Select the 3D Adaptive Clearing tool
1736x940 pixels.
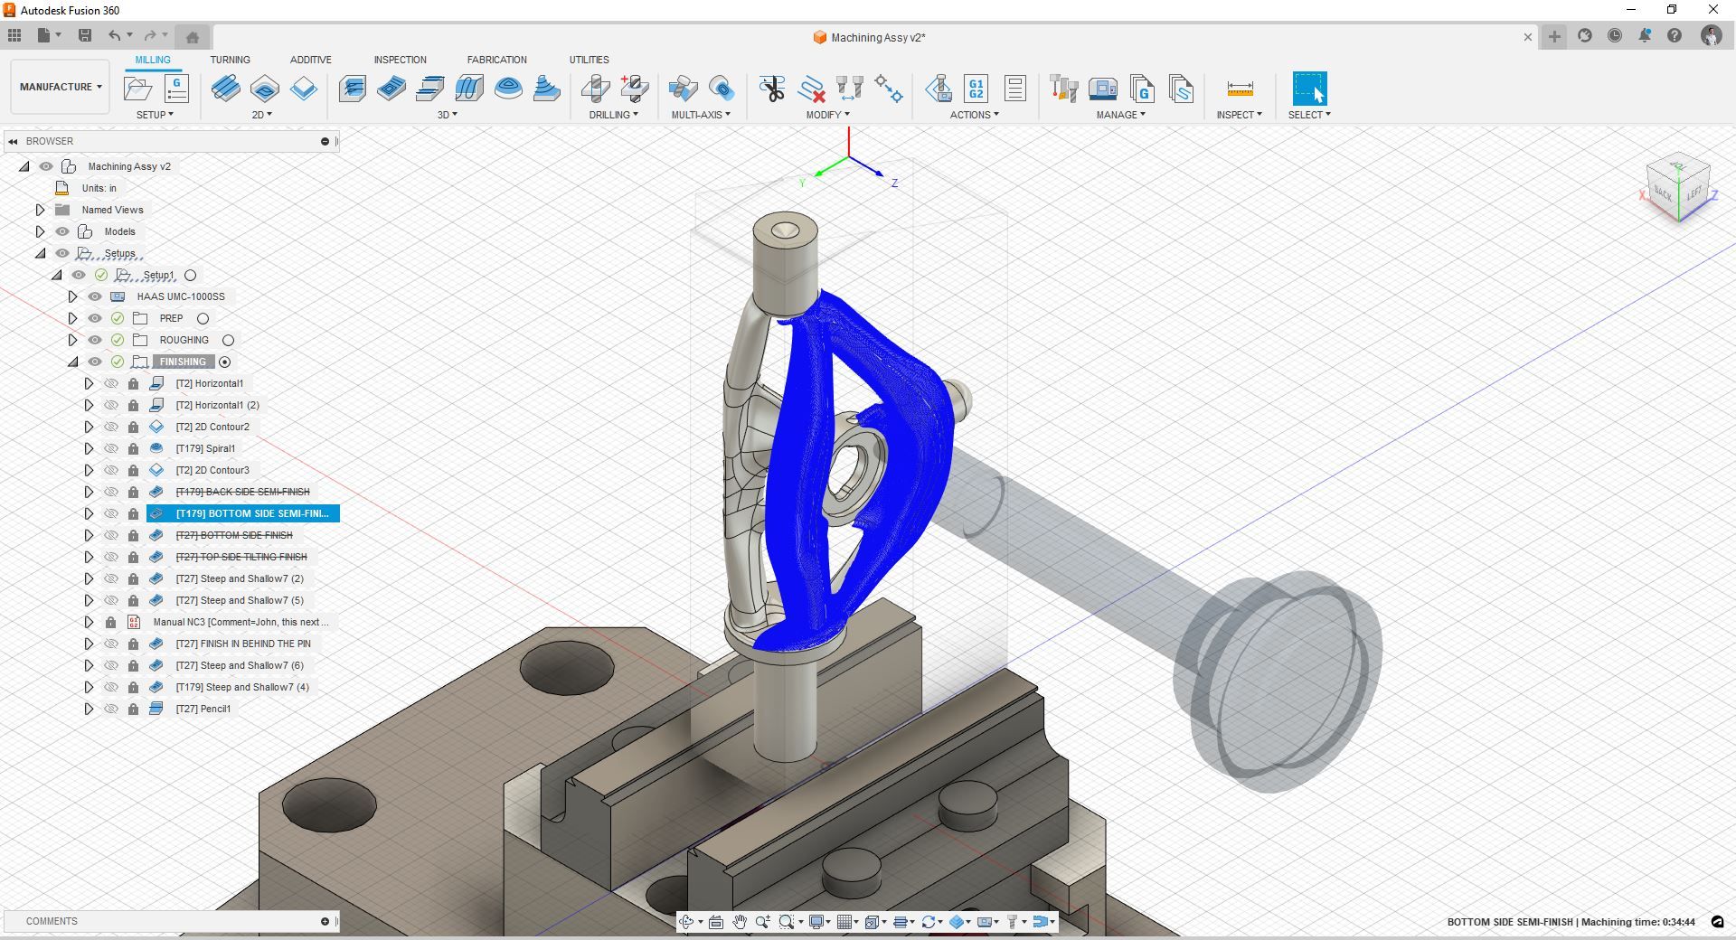coord(353,89)
